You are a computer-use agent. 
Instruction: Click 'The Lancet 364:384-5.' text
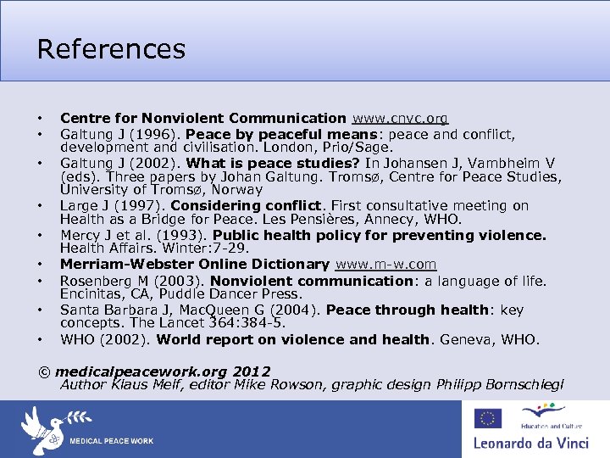208,322
